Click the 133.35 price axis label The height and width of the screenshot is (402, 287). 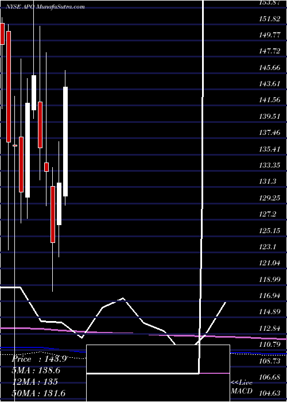[269, 165]
